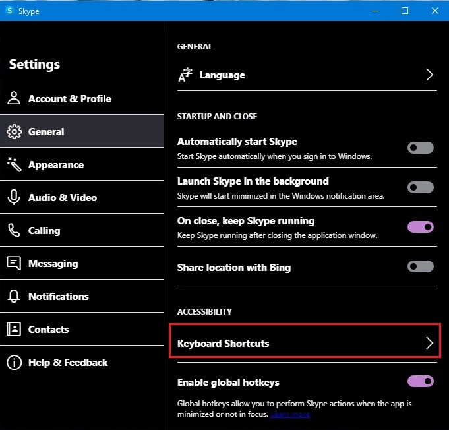Screen dimensions: 449x430
Task: Click the Account & Profile person icon
Action: [14, 98]
